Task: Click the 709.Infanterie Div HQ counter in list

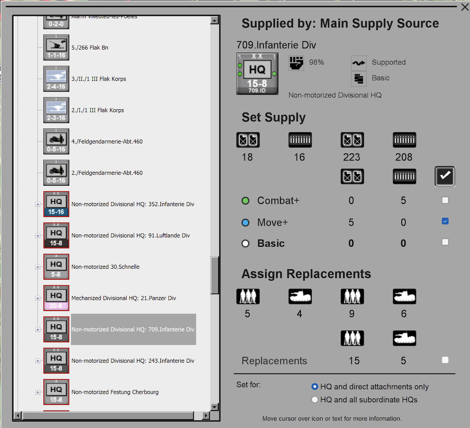Action: (x=56, y=329)
